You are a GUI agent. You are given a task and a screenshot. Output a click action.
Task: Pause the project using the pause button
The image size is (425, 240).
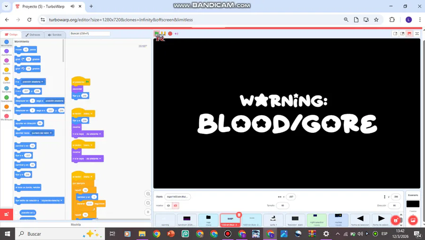click(x=164, y=34)
